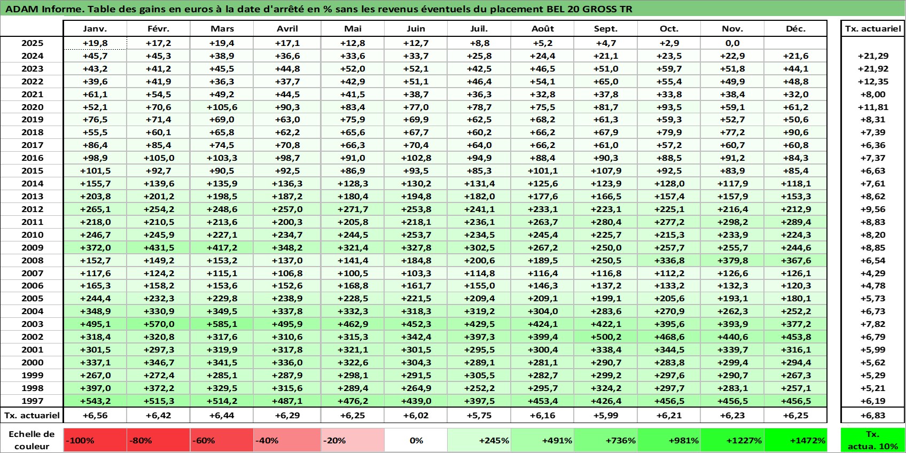Select the +90,6 cell for Déc. 2018
Viewport: 906px width, 453px height.
pos(795,132)
